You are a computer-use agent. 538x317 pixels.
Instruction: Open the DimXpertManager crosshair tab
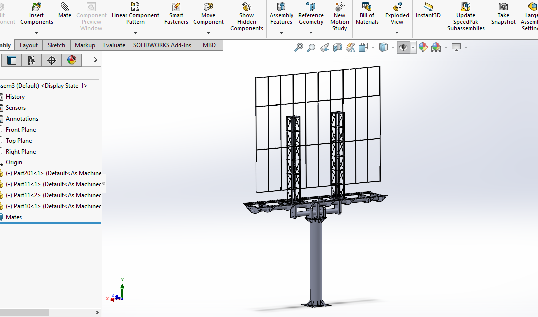tap(52, 60)
